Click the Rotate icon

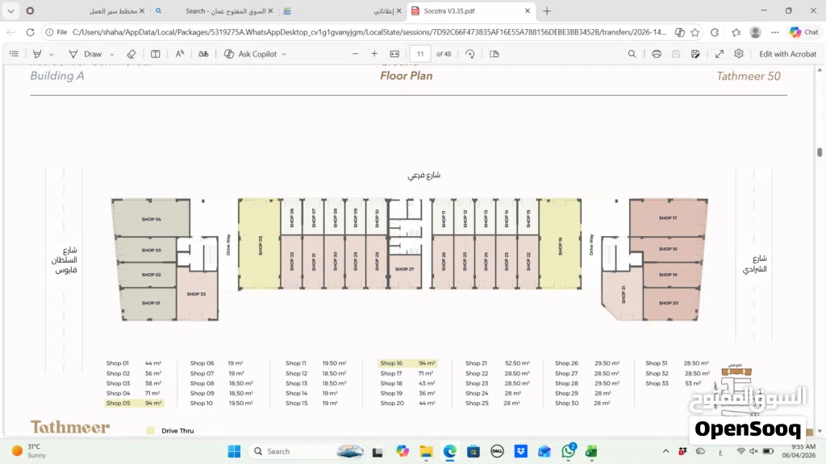click(x=470, y=54)
